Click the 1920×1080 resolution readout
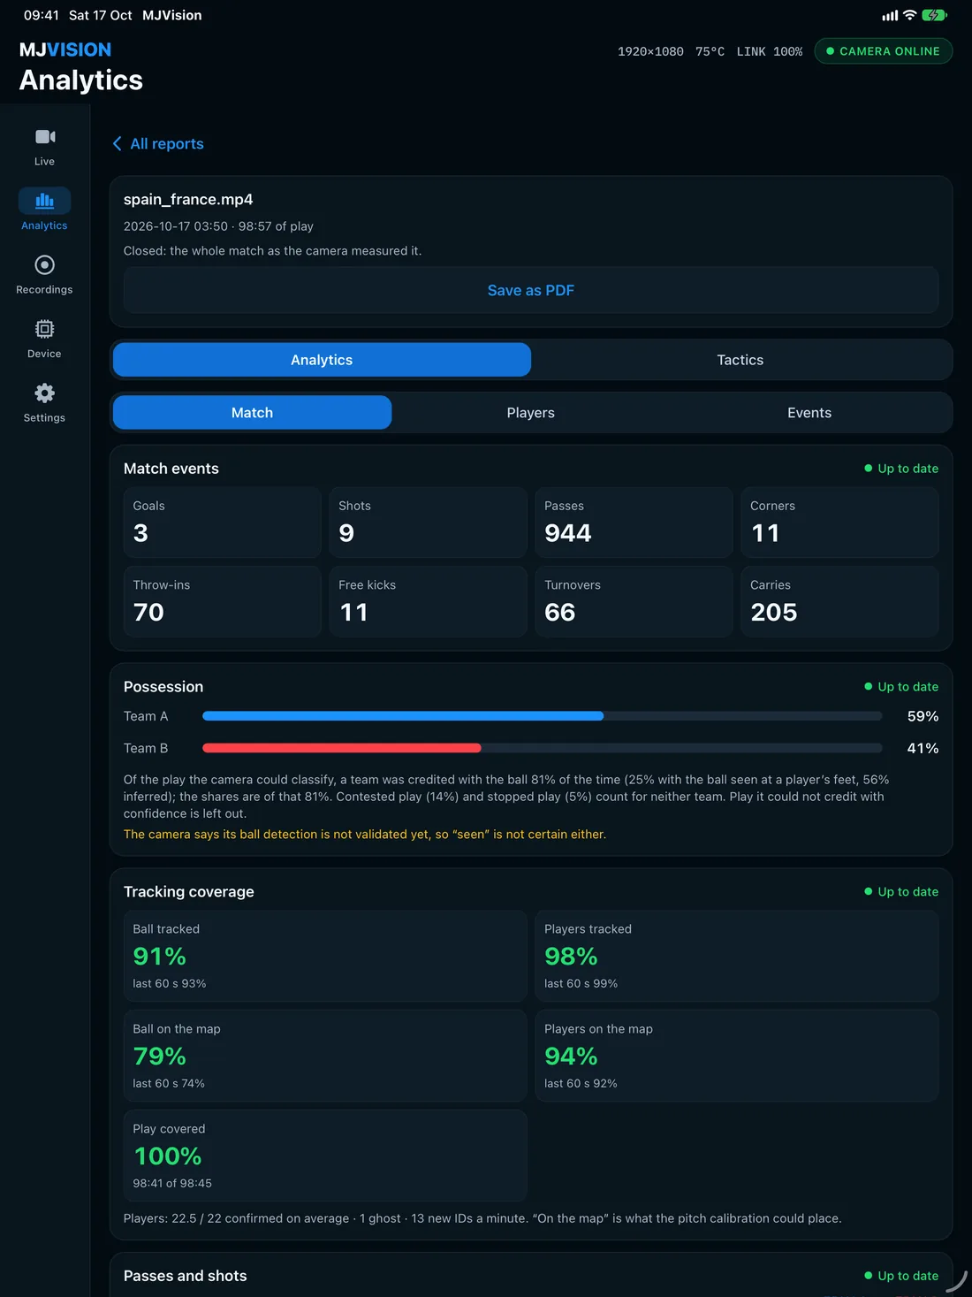 tap(650, 51)
